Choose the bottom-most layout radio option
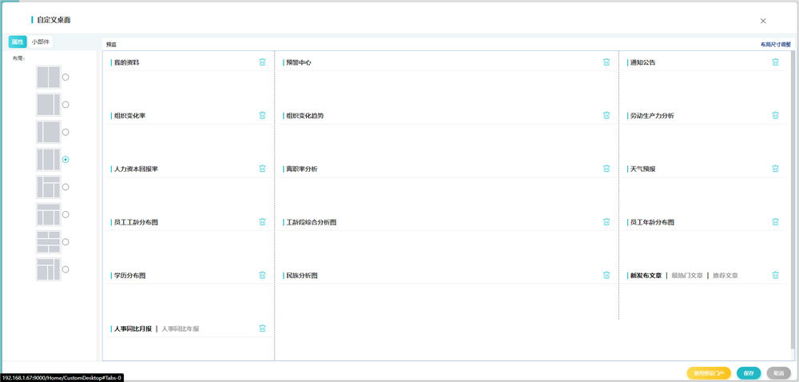The width and height of the screenshot is (799, 382). (66, 269)
